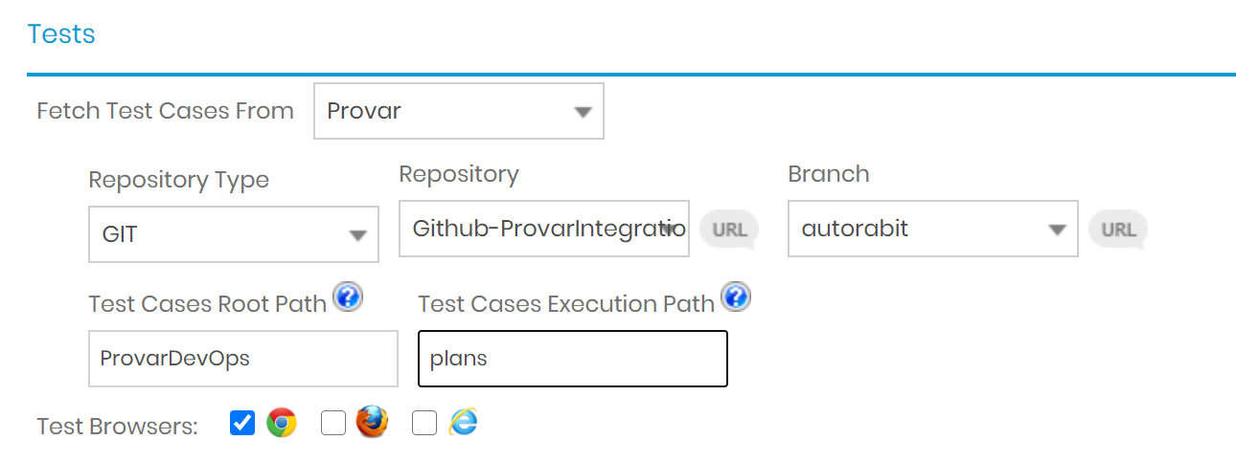Enable the Internet Explorer browser checkbox

[x=423, y=423]
